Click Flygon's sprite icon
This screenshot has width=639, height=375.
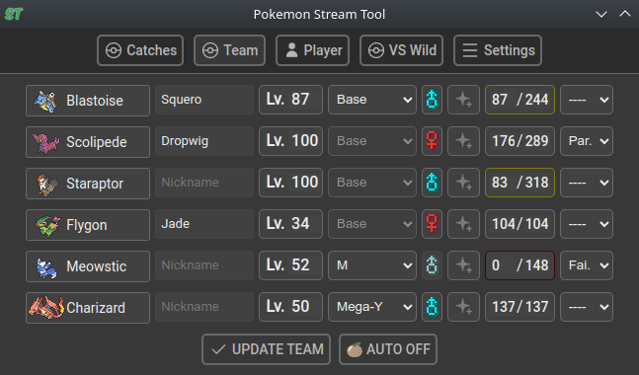47,226
